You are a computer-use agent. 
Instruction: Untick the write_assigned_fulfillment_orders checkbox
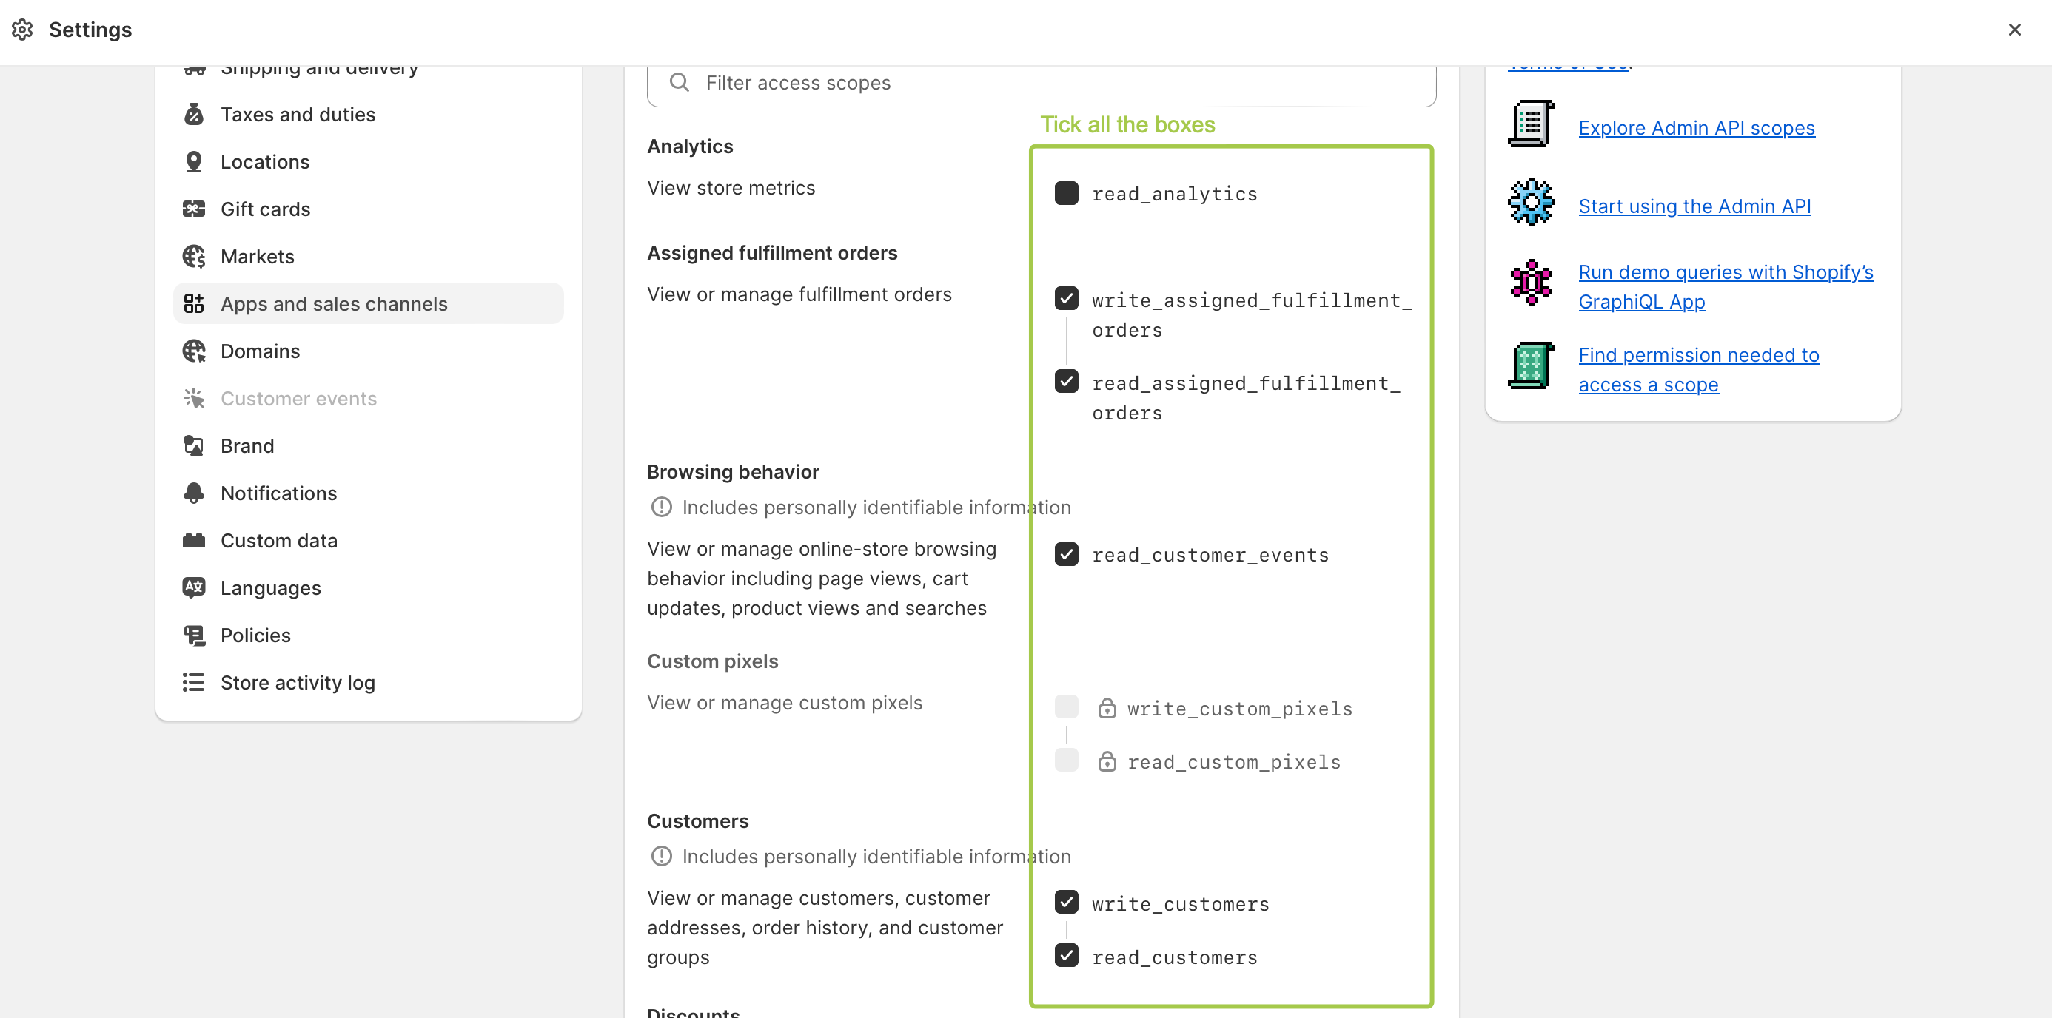[x=1067, y=298]
